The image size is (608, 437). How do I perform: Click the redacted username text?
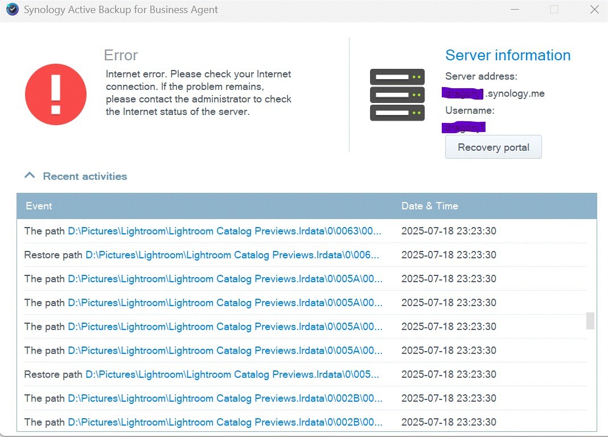463,127
